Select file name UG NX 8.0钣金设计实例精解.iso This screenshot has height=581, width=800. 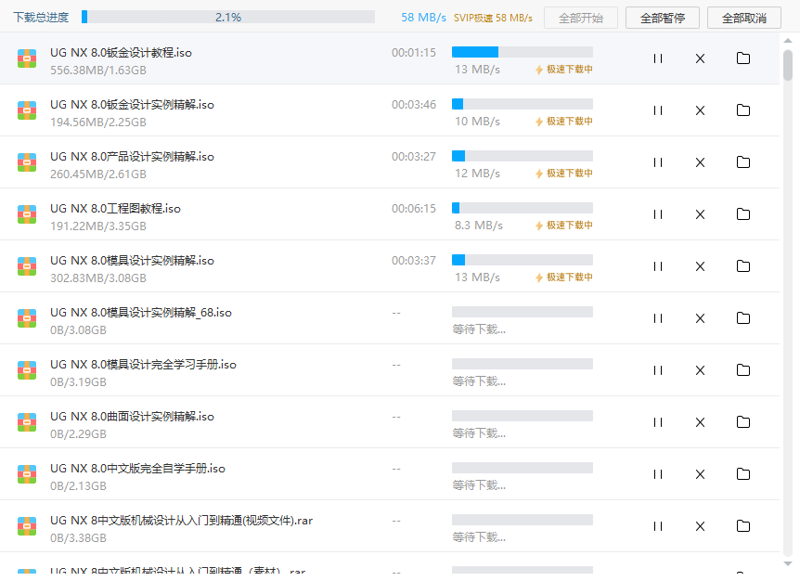click(x=132, y=105)
